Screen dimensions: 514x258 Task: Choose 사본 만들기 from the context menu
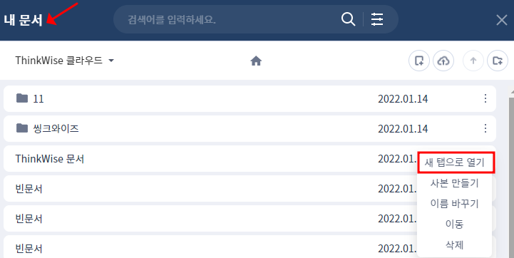point(454,183)
